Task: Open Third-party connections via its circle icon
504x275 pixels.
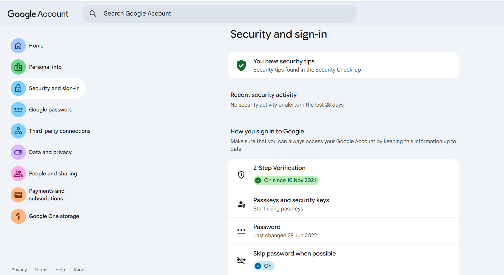Action: (x=18, y=131)
